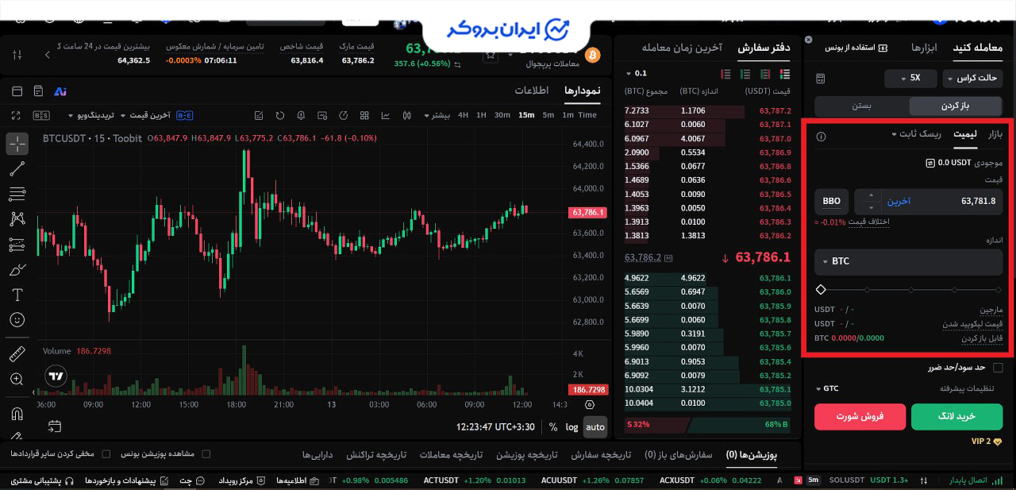The image size is (1016, 490).
Task: Open the 5X leverage dropdown
Action: [911, 79]
